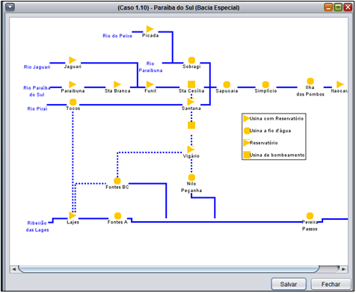Click the Funil plant triangle icon
The image size is (356, 293).
coord(150,84)
